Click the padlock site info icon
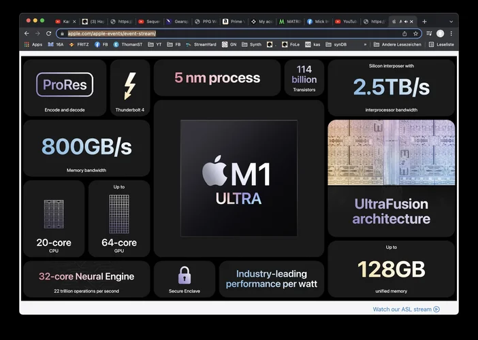 point(62,33)
